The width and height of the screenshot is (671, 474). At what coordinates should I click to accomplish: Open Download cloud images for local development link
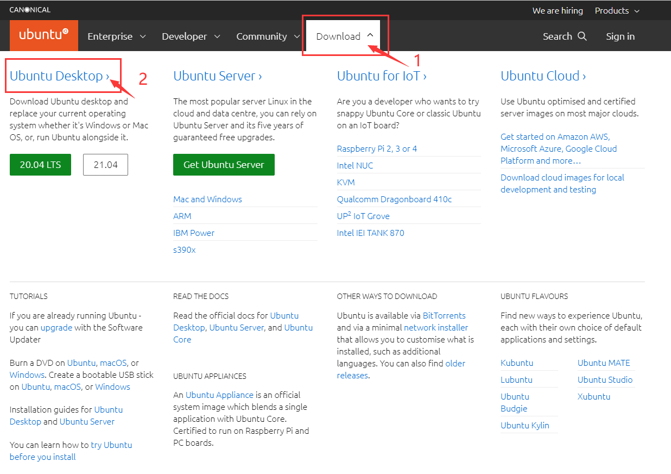click(562, 184)
